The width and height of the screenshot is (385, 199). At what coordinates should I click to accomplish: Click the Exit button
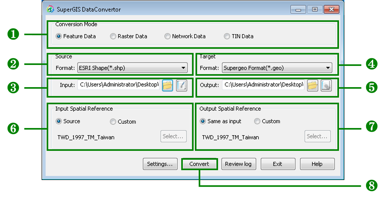click(278, 164)
